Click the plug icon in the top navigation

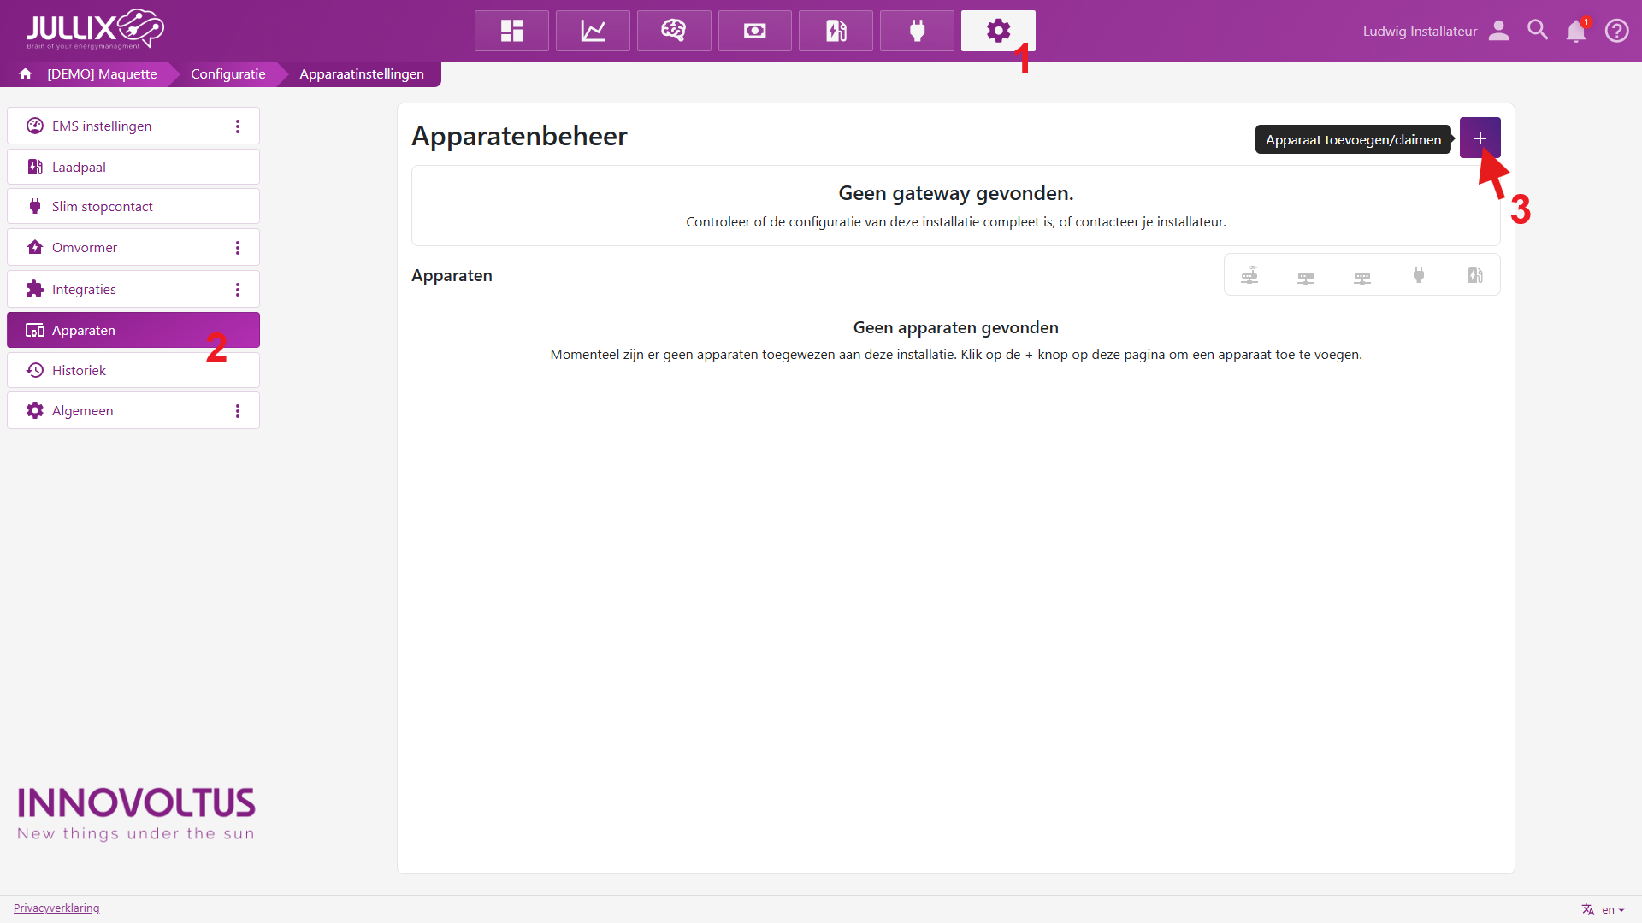click(x=917, y=31)
